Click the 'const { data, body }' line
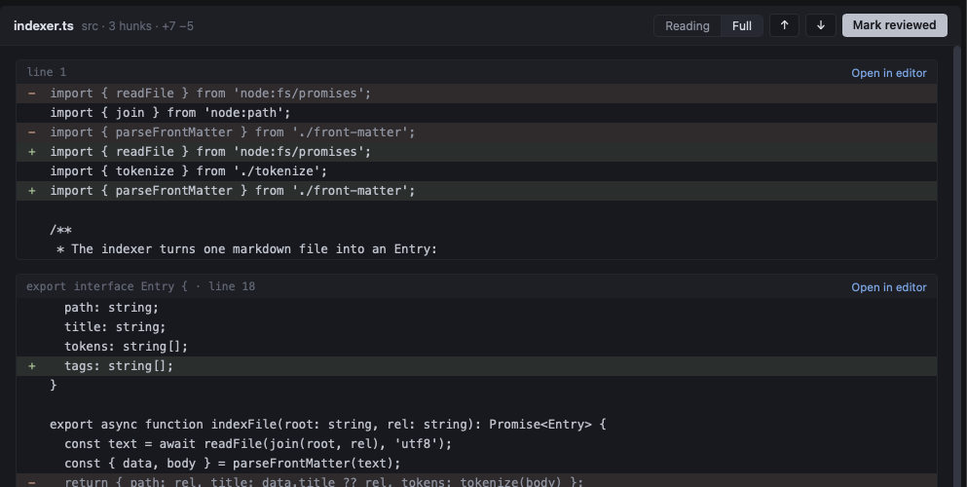967x487 pixels. coord(476,463)
